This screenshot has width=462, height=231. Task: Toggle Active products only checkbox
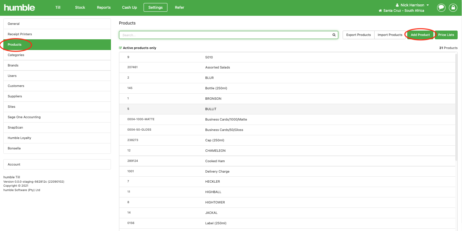click(x=120, y=48)
